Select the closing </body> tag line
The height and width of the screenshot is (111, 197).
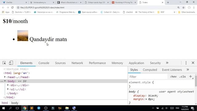pos(12,93)
